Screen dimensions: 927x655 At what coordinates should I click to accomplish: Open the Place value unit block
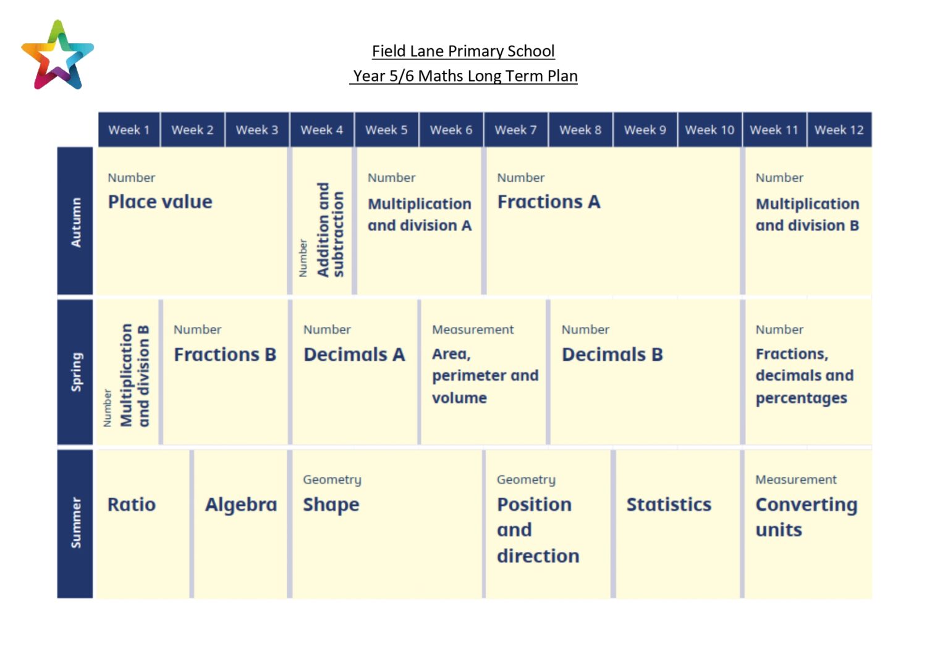tap(192, 221)
